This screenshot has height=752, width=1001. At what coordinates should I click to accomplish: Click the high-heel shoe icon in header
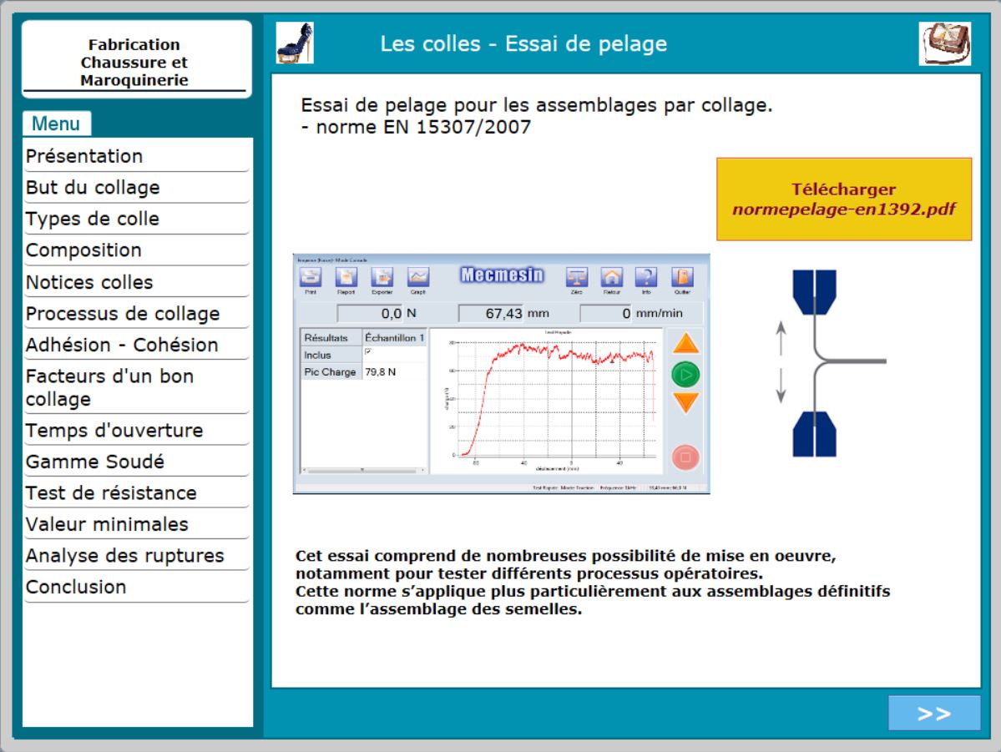click(295, 43)
